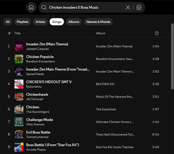Open artist Random Encounters

click(40, 61)
